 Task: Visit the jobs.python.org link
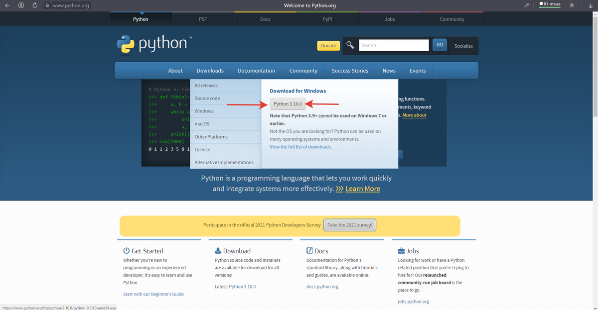414,302
